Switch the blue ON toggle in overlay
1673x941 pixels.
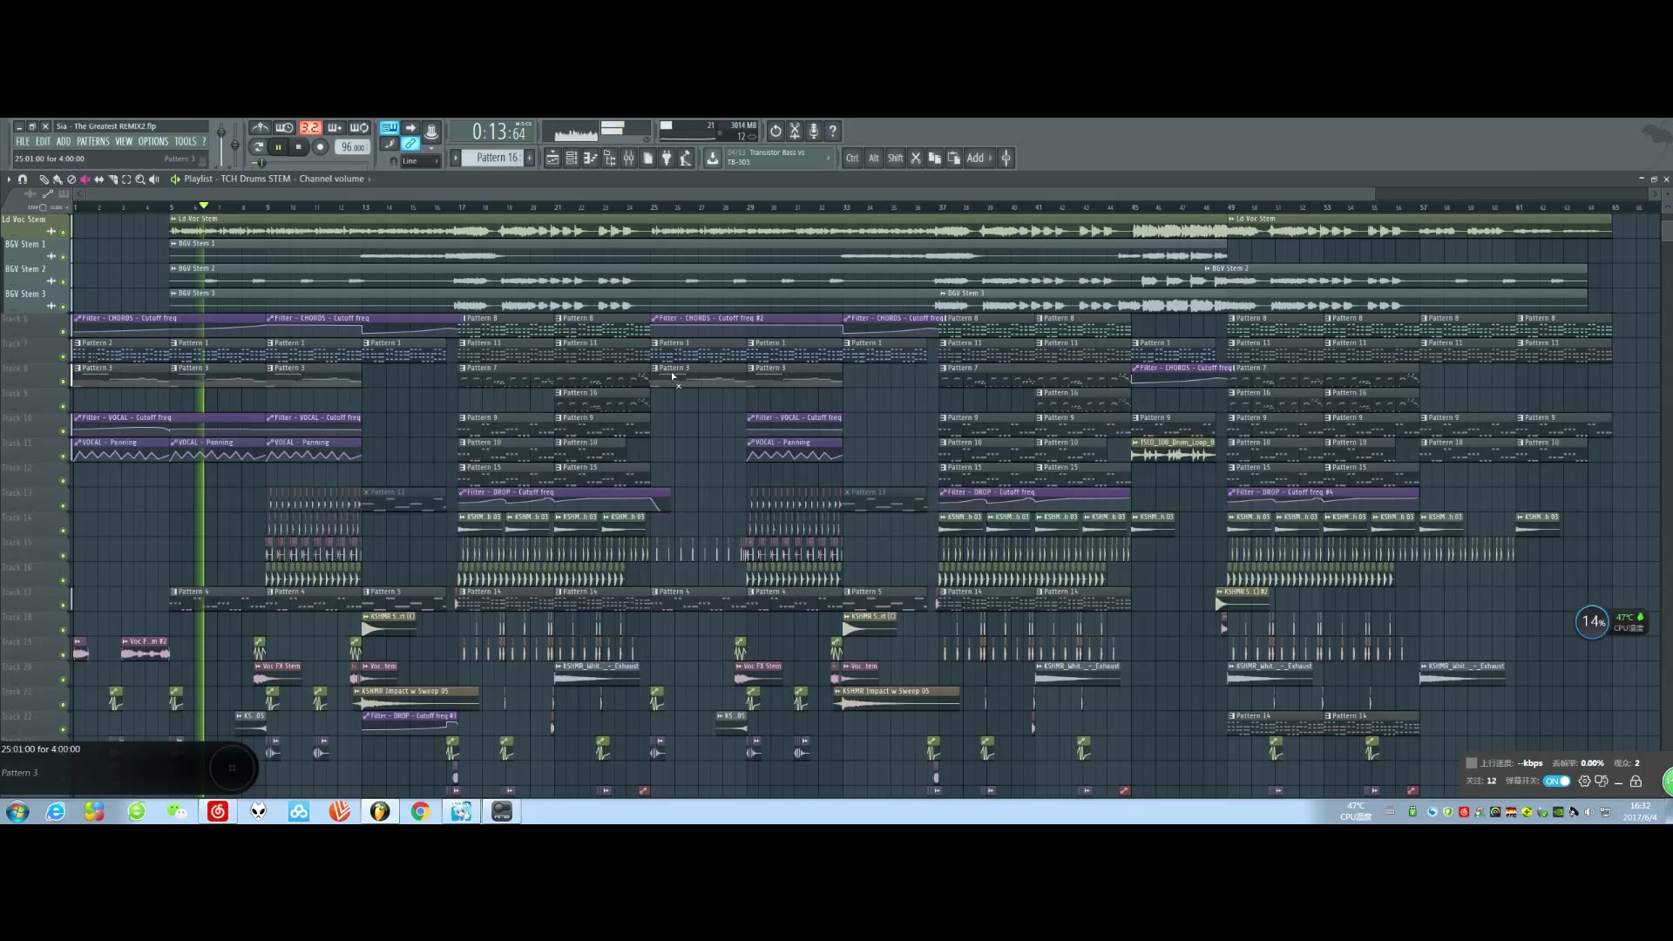(1556, 782)
